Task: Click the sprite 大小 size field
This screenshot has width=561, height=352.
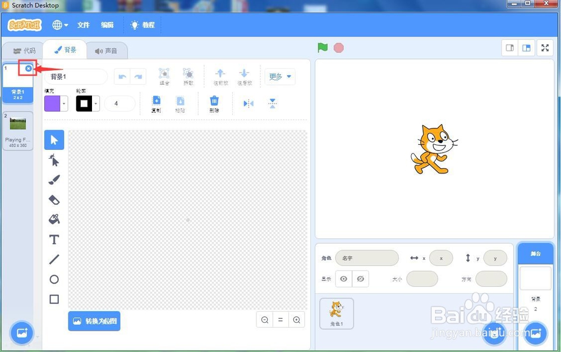Action: pos(422,278)
